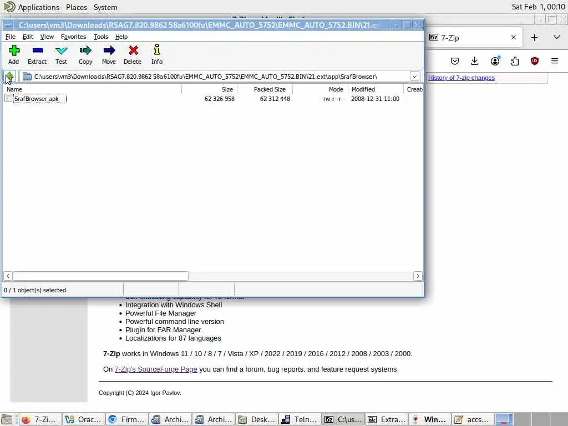Open the Firefox hamburger menu
Screen dimensions: 568x426
point(555,61)
